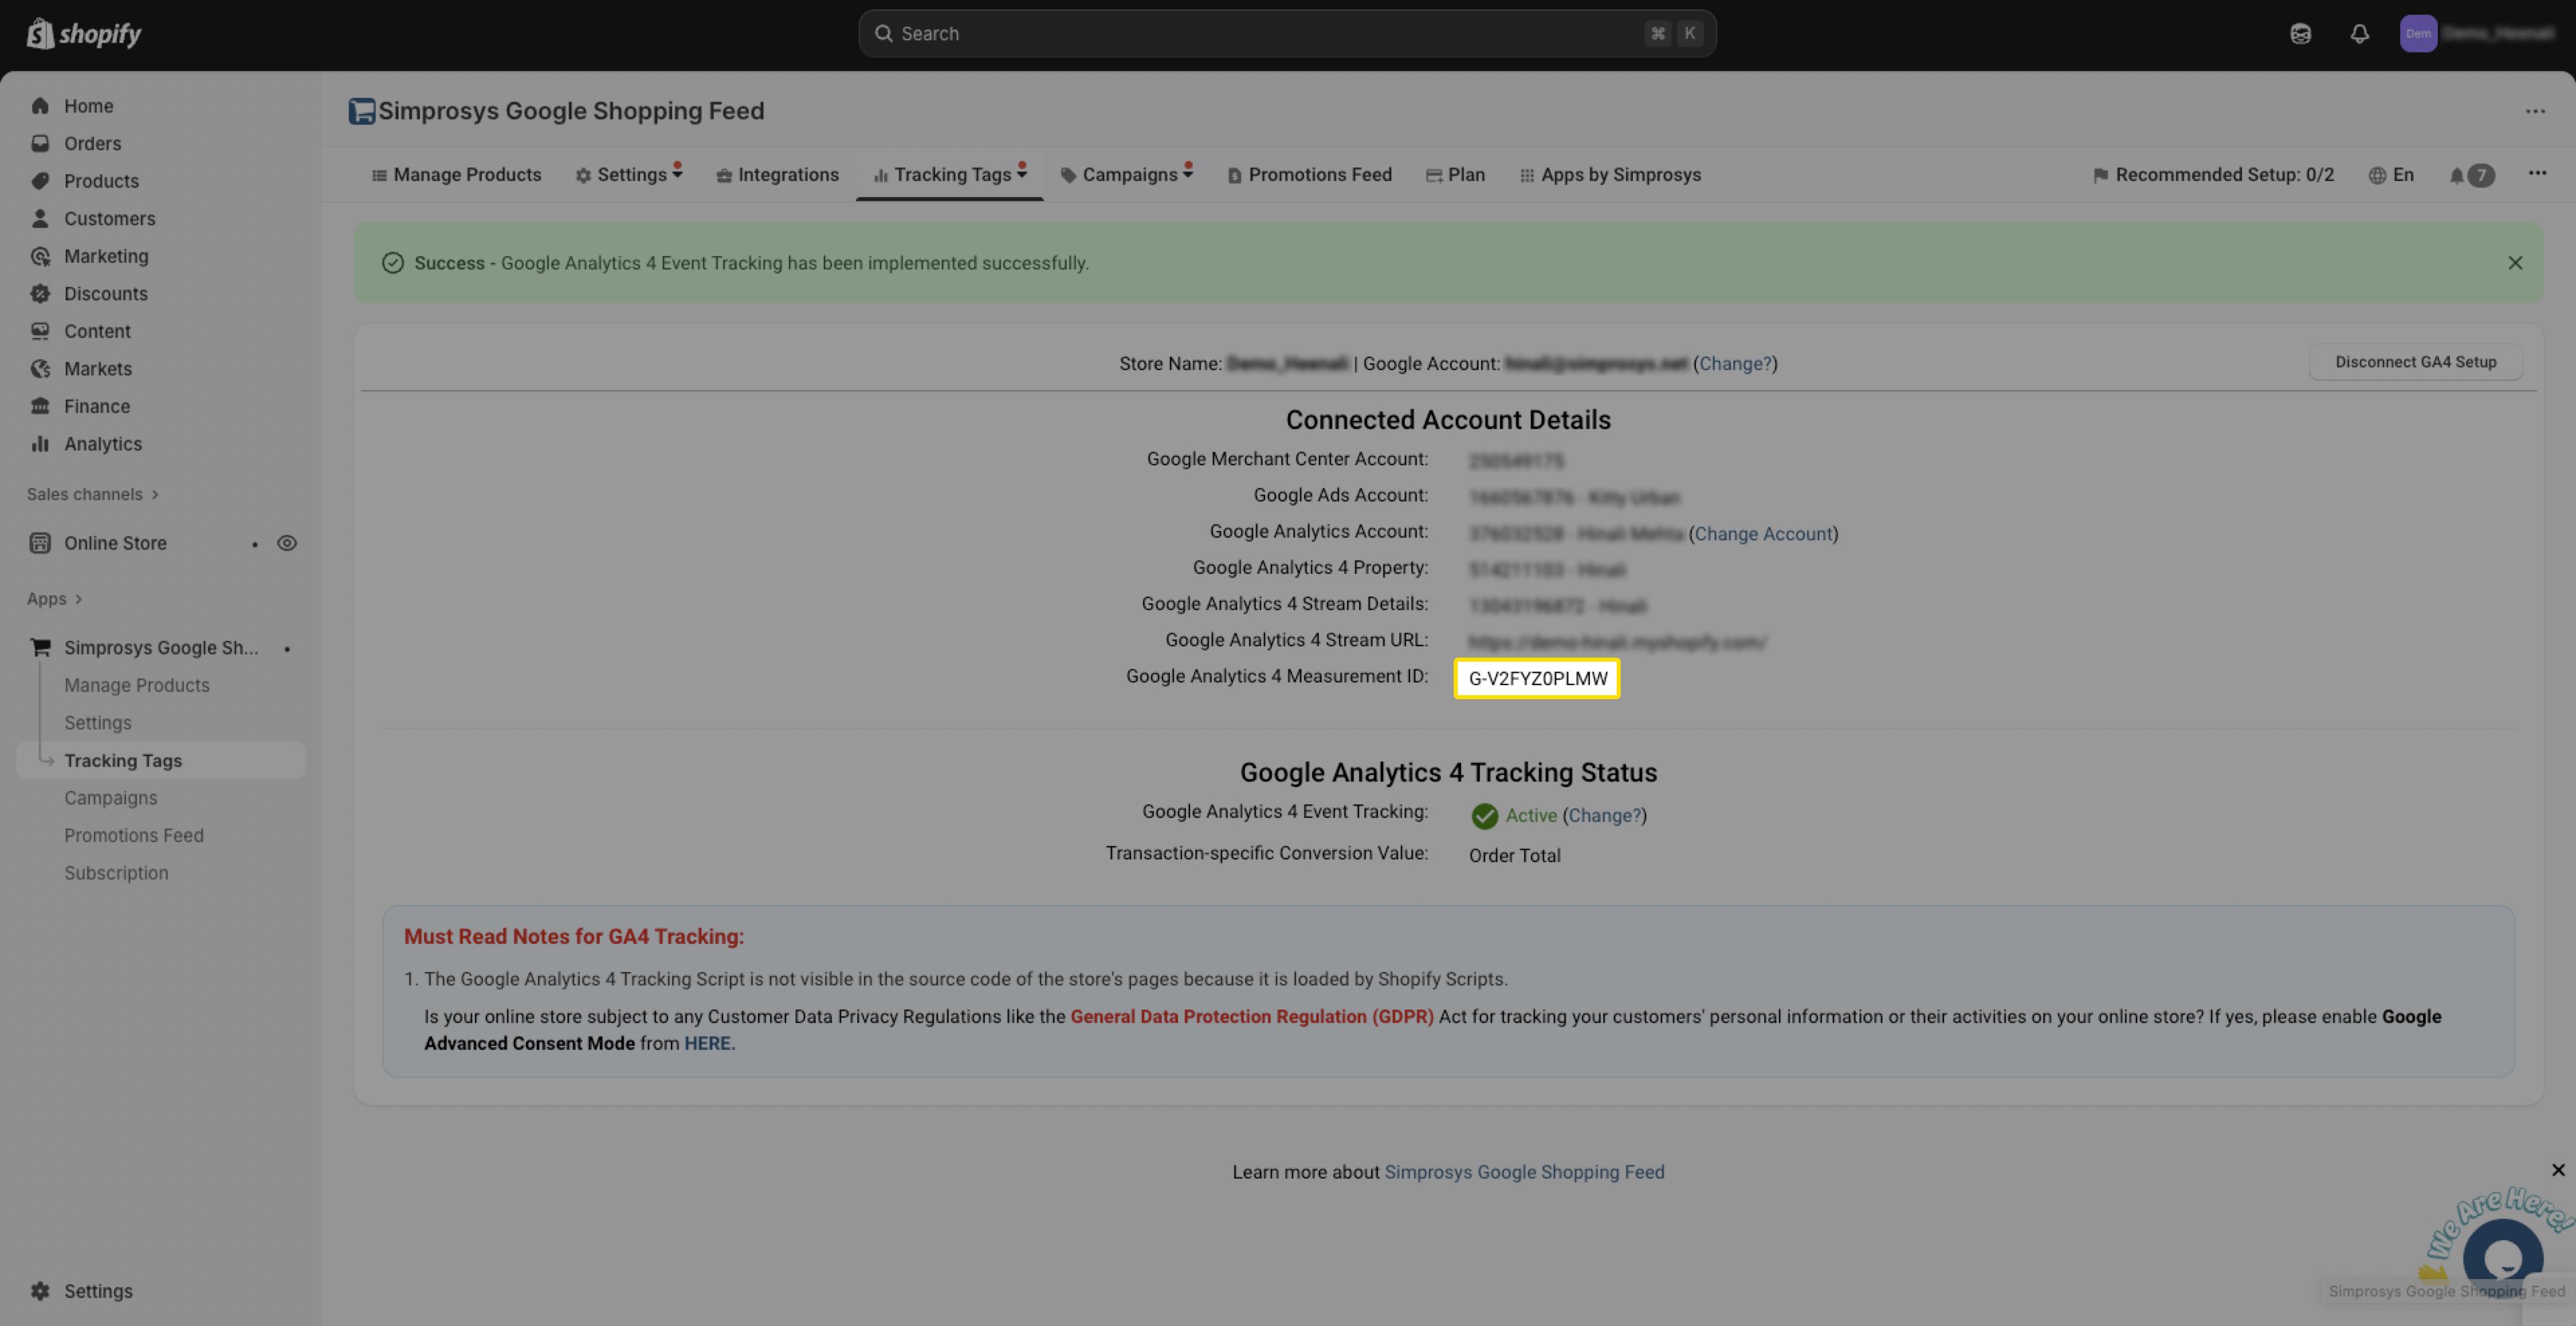Expand the Sales channels section

tap(92, 495)
